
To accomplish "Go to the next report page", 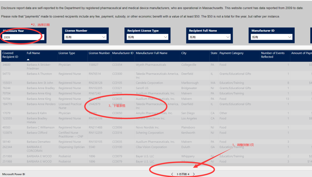I will pos(194,174).
